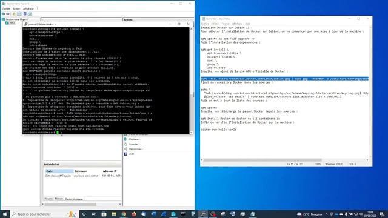The height and width of the screenshot is (218, 388).
Task: Click the Notepad scroll right arrow
Action: [367, 160]
